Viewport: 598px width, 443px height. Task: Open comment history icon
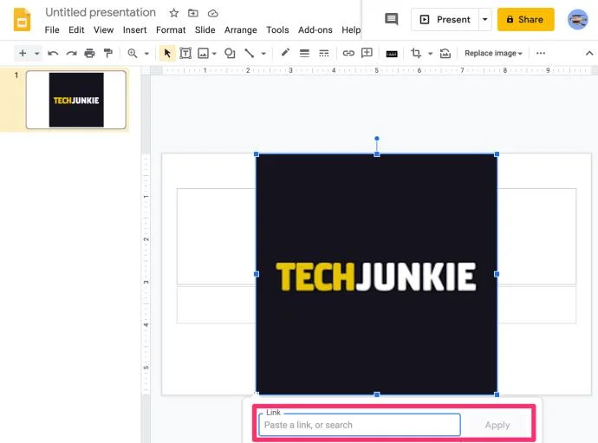pos(391,19)
